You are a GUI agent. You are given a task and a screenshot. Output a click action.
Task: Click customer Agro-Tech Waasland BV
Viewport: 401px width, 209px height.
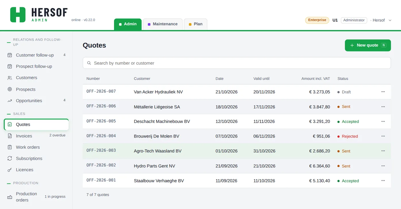click(158, 151)
